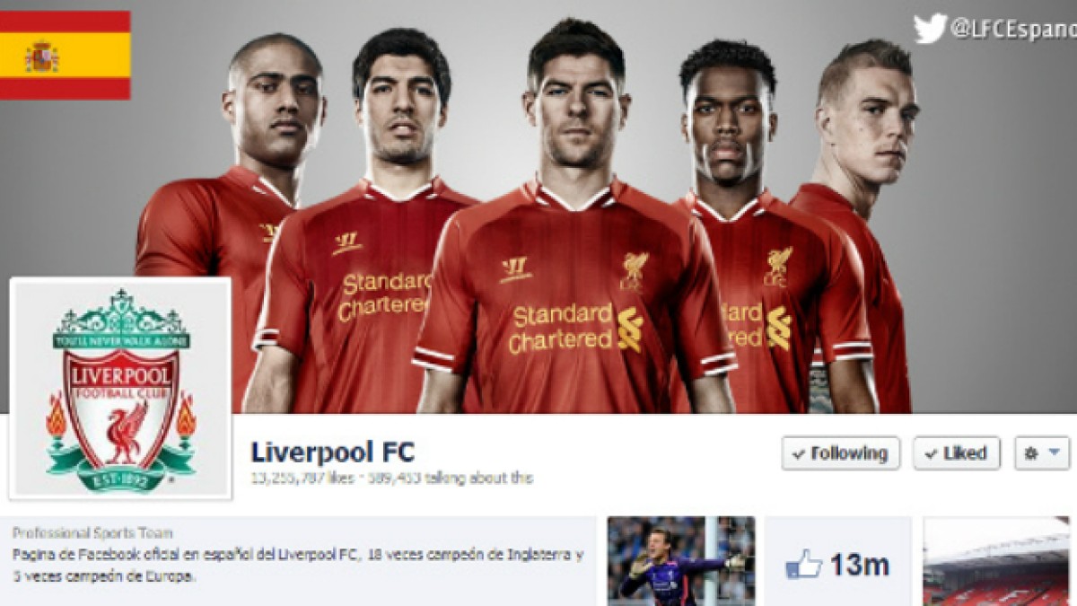Click the likes count under the page name

click(302, 479)
